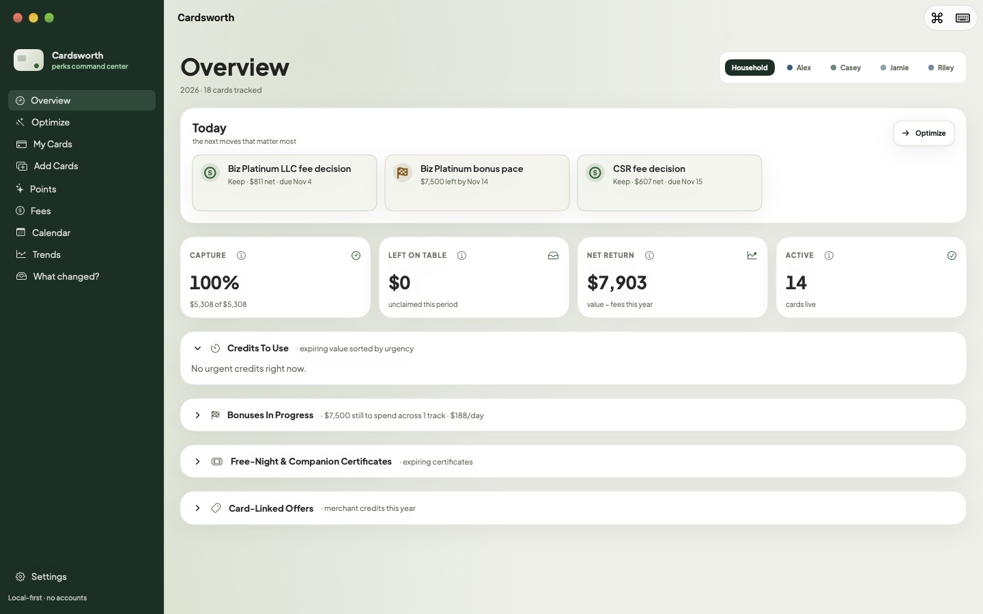Click the Calendar icon in sidebar

[x=21, y=233]
